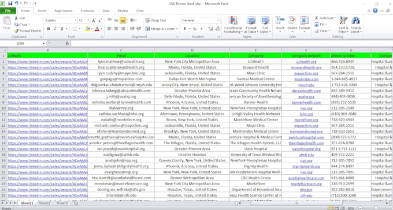Click AutoSum button
This screenshot has width=393, height=210.
(325, 18)
